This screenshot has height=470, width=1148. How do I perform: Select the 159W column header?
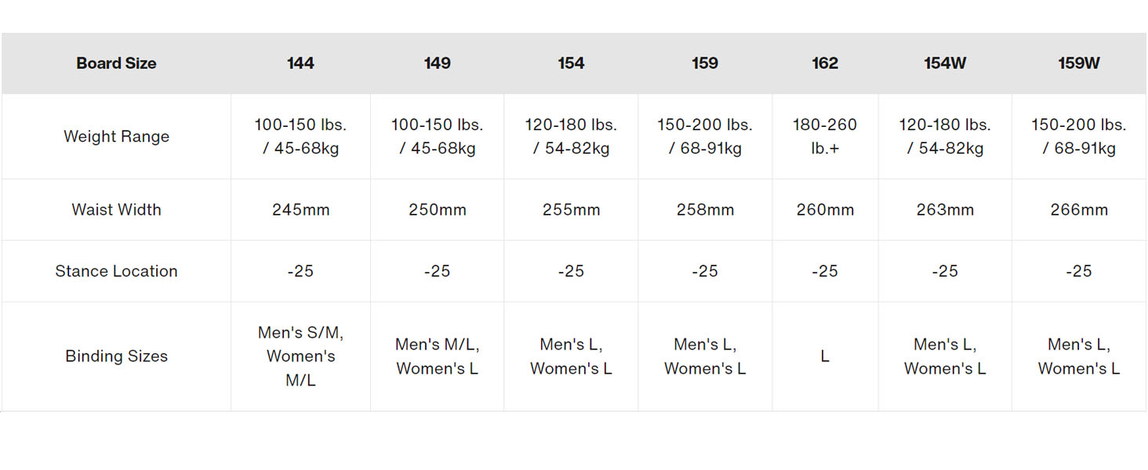pos(1079,63)
